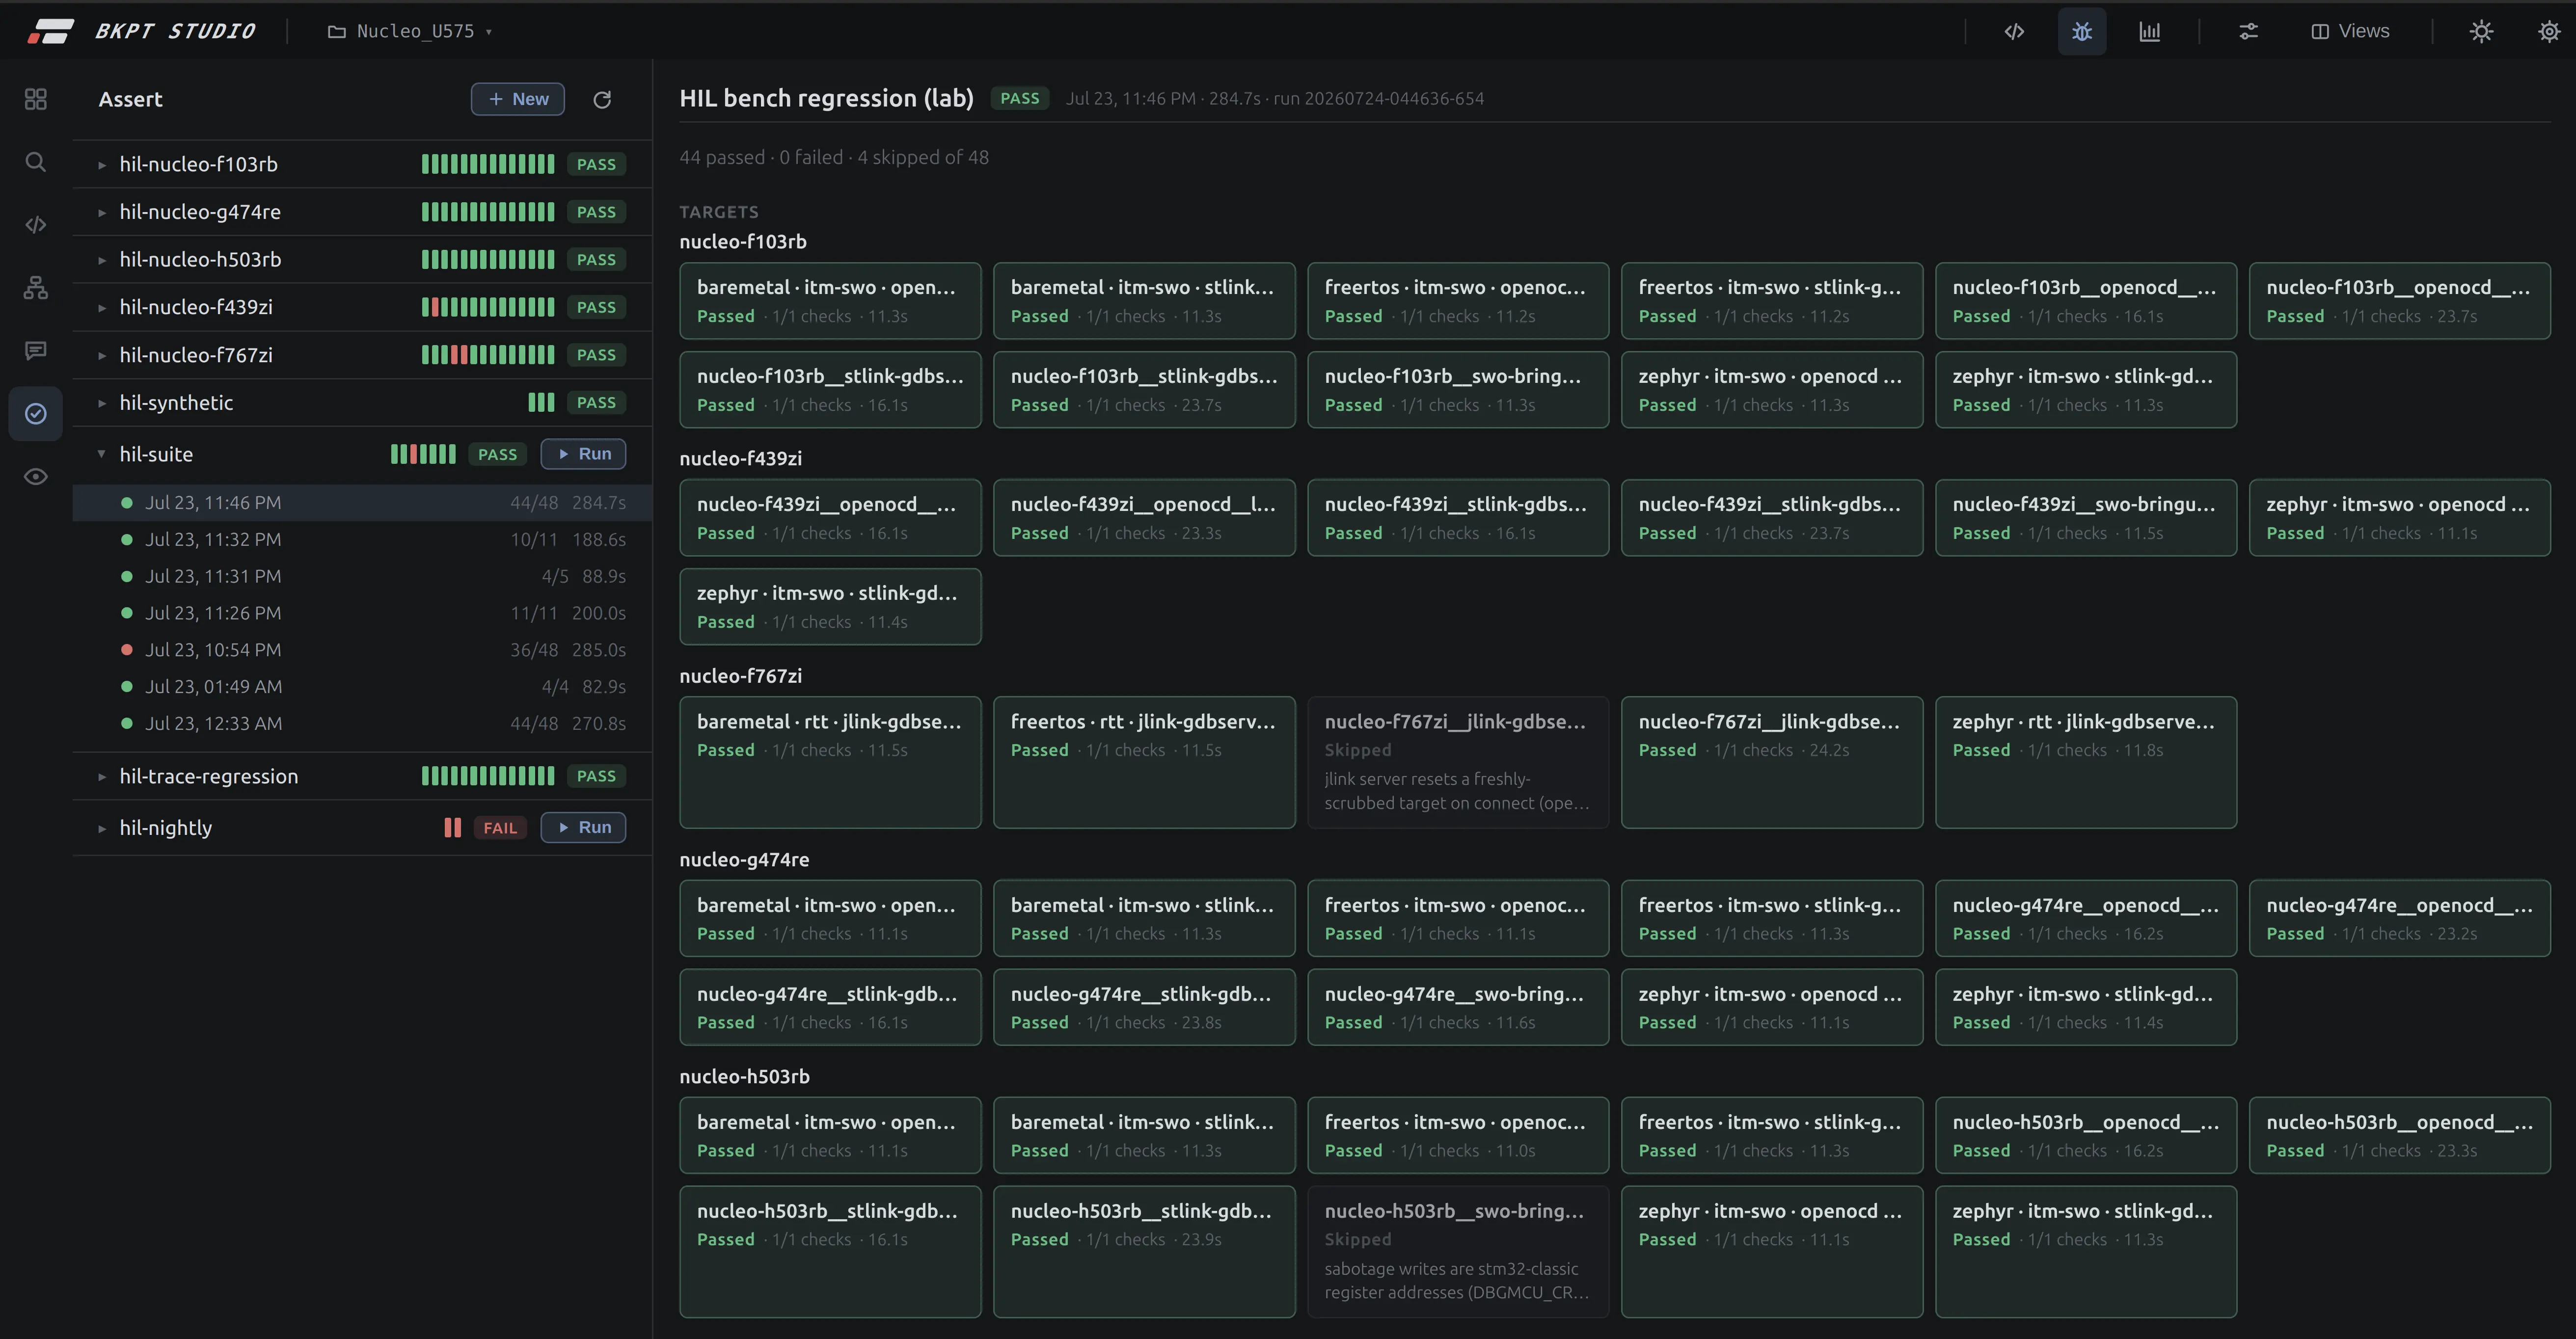Open the code brackets icon in left sidebar
The height and width of the screenshot is (1339, 2576).
tap(36, 225)
